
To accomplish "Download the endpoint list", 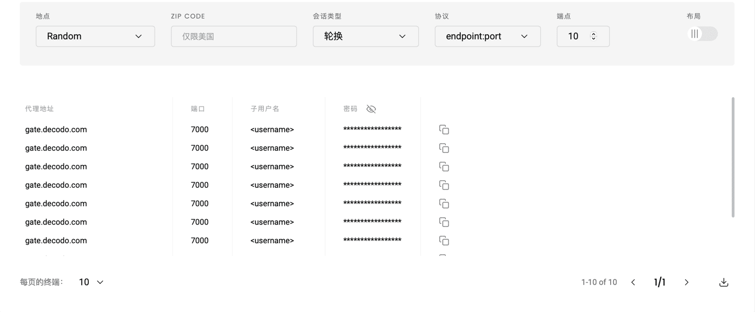I will [x=723, y=282].
